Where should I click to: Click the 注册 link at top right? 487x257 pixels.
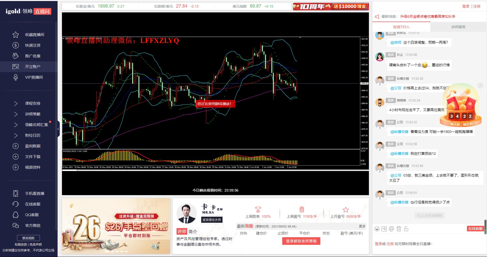coord(477,6)
